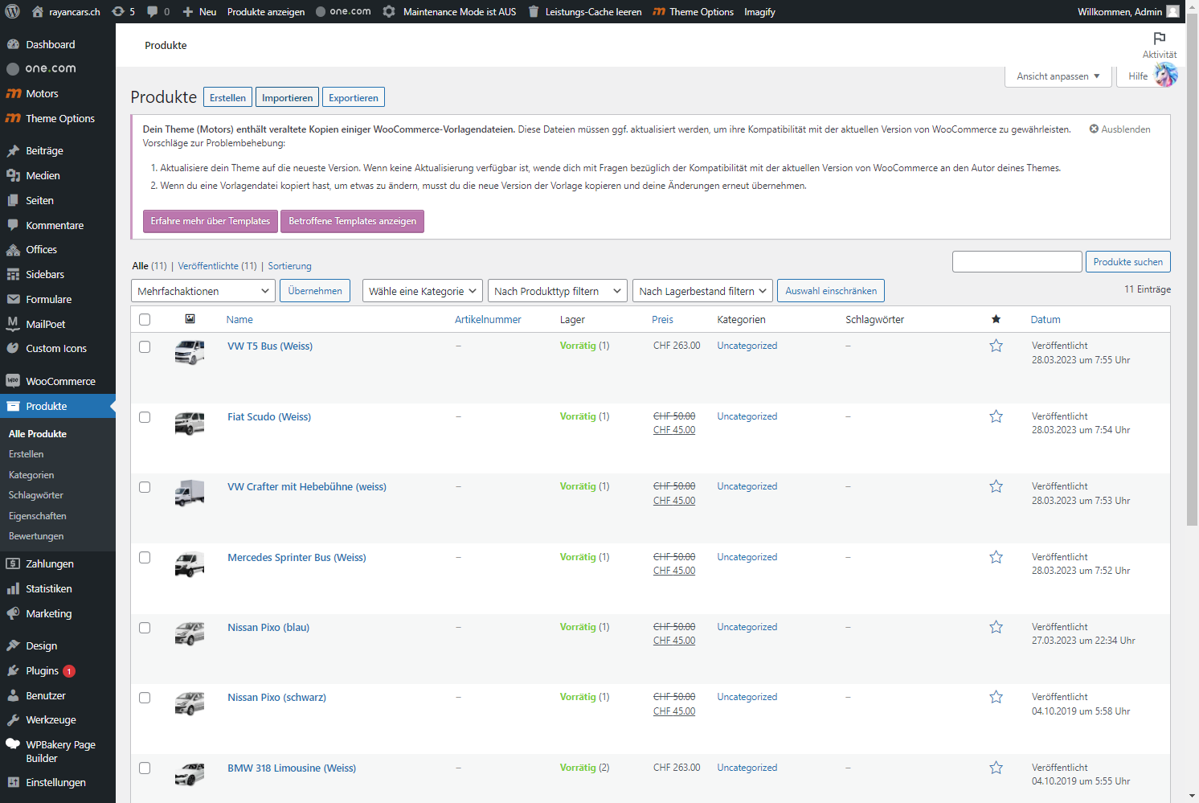Click the unicorn avatar icon near Hilfe
This screenshot has height=803, width=1199.
click(1166, 76)
